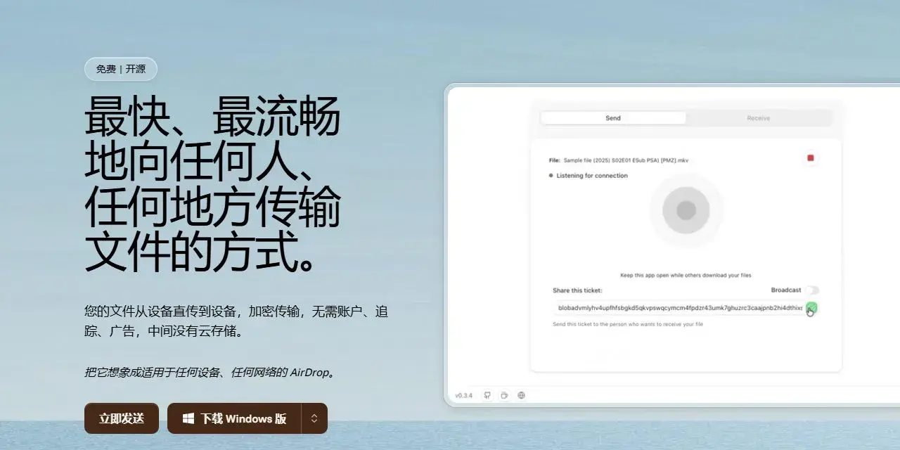Open the GitHub icon in app footer
The image size is (900, 450).
(x=487, y=395)
